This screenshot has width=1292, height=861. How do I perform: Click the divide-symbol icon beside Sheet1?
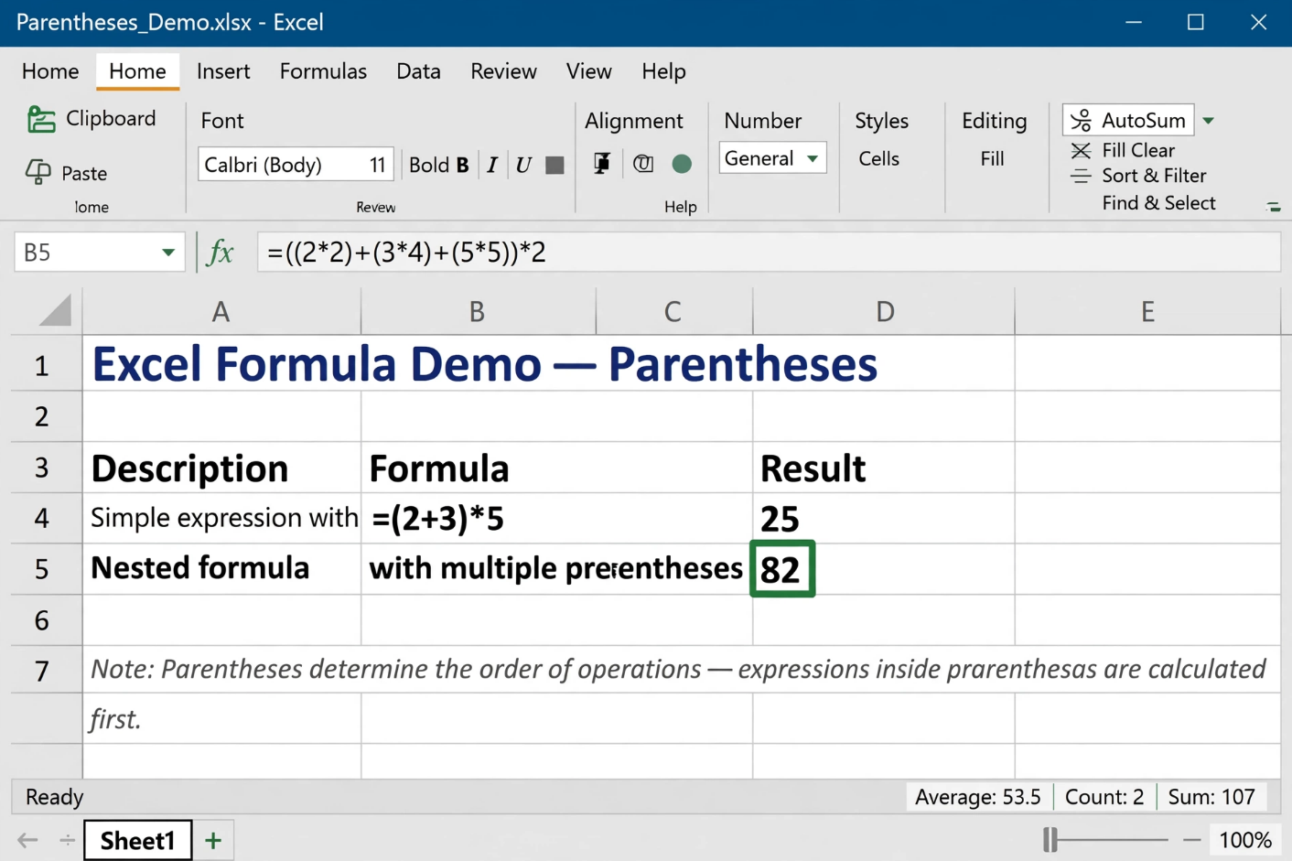(67, 840)
